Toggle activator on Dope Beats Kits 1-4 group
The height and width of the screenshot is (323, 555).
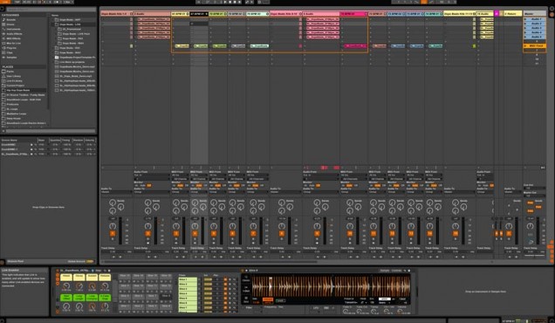click(x=113, y=233)
